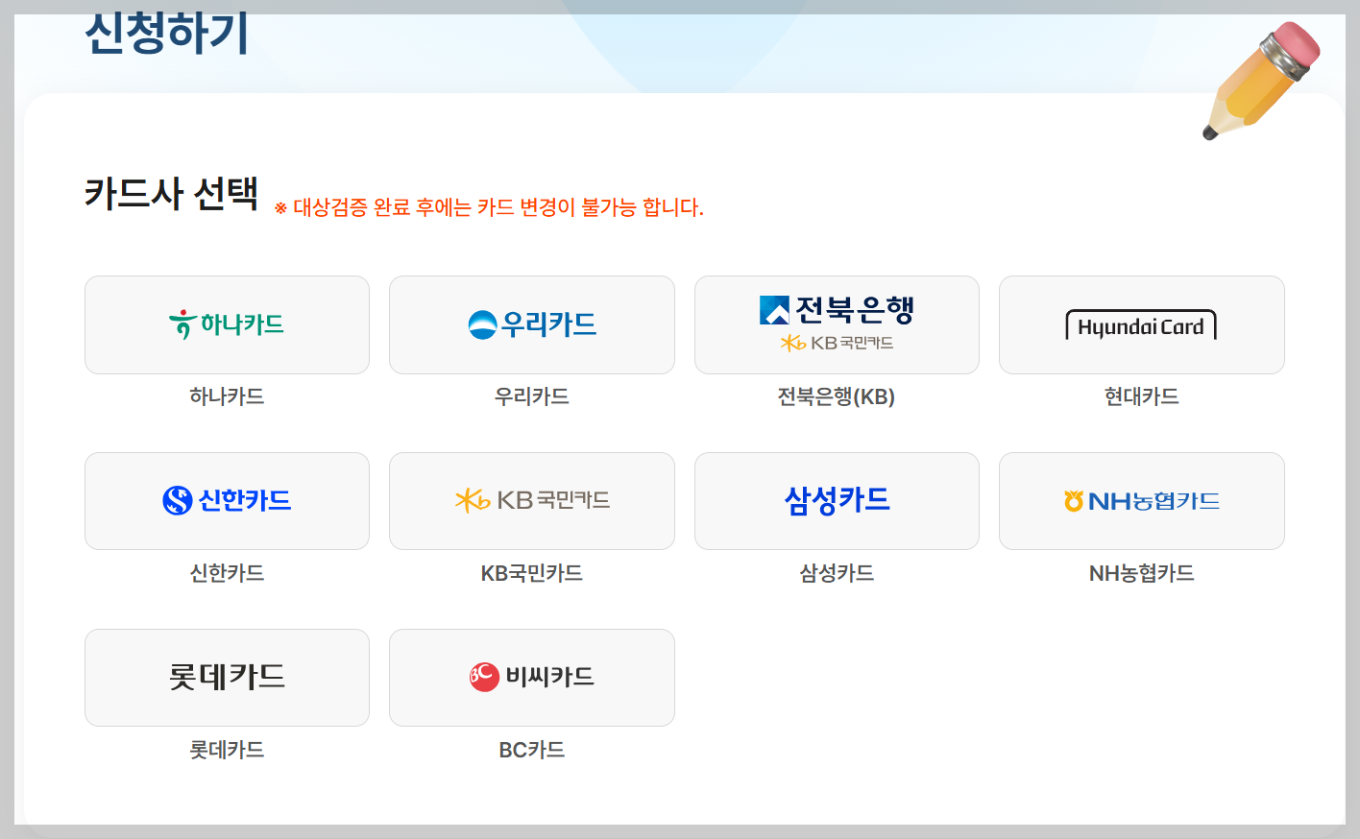Select the 롯데카드 logo card

tap(227, 678)
